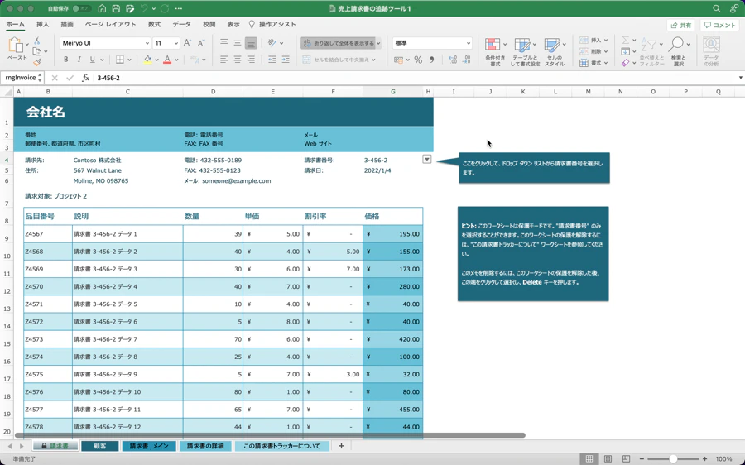Toggle Wrap Text (折り返して全体を表示する)
The image size is (745, 465).
[339, 43]
